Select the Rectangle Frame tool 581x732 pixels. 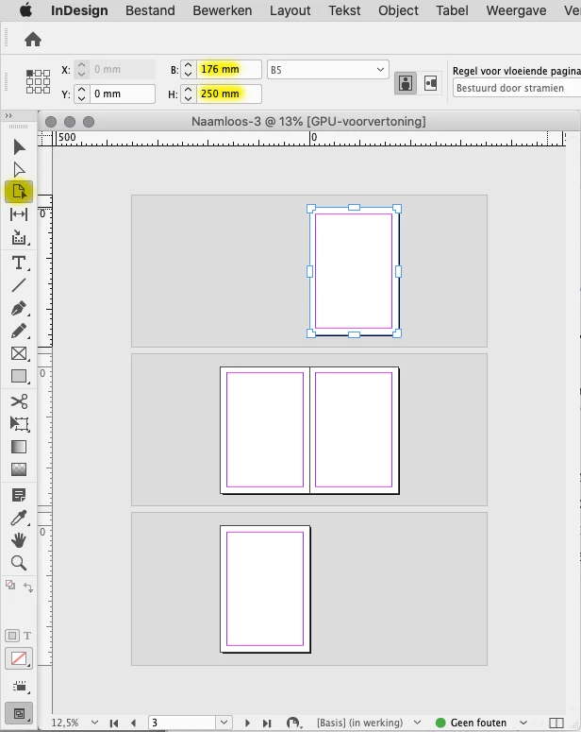tap(19, 353)
